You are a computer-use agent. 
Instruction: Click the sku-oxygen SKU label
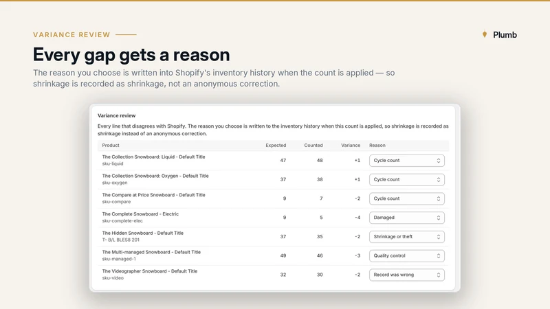point(115,183)
